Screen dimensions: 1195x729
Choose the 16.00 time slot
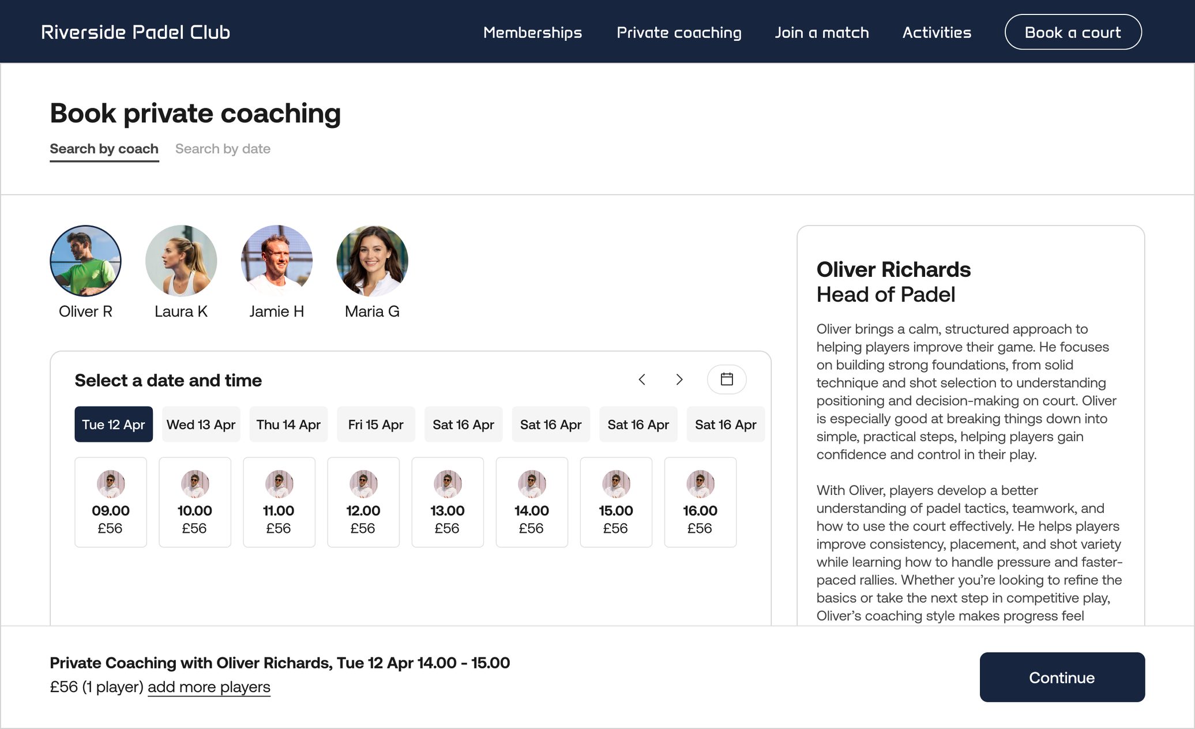[x=700, y=502]
